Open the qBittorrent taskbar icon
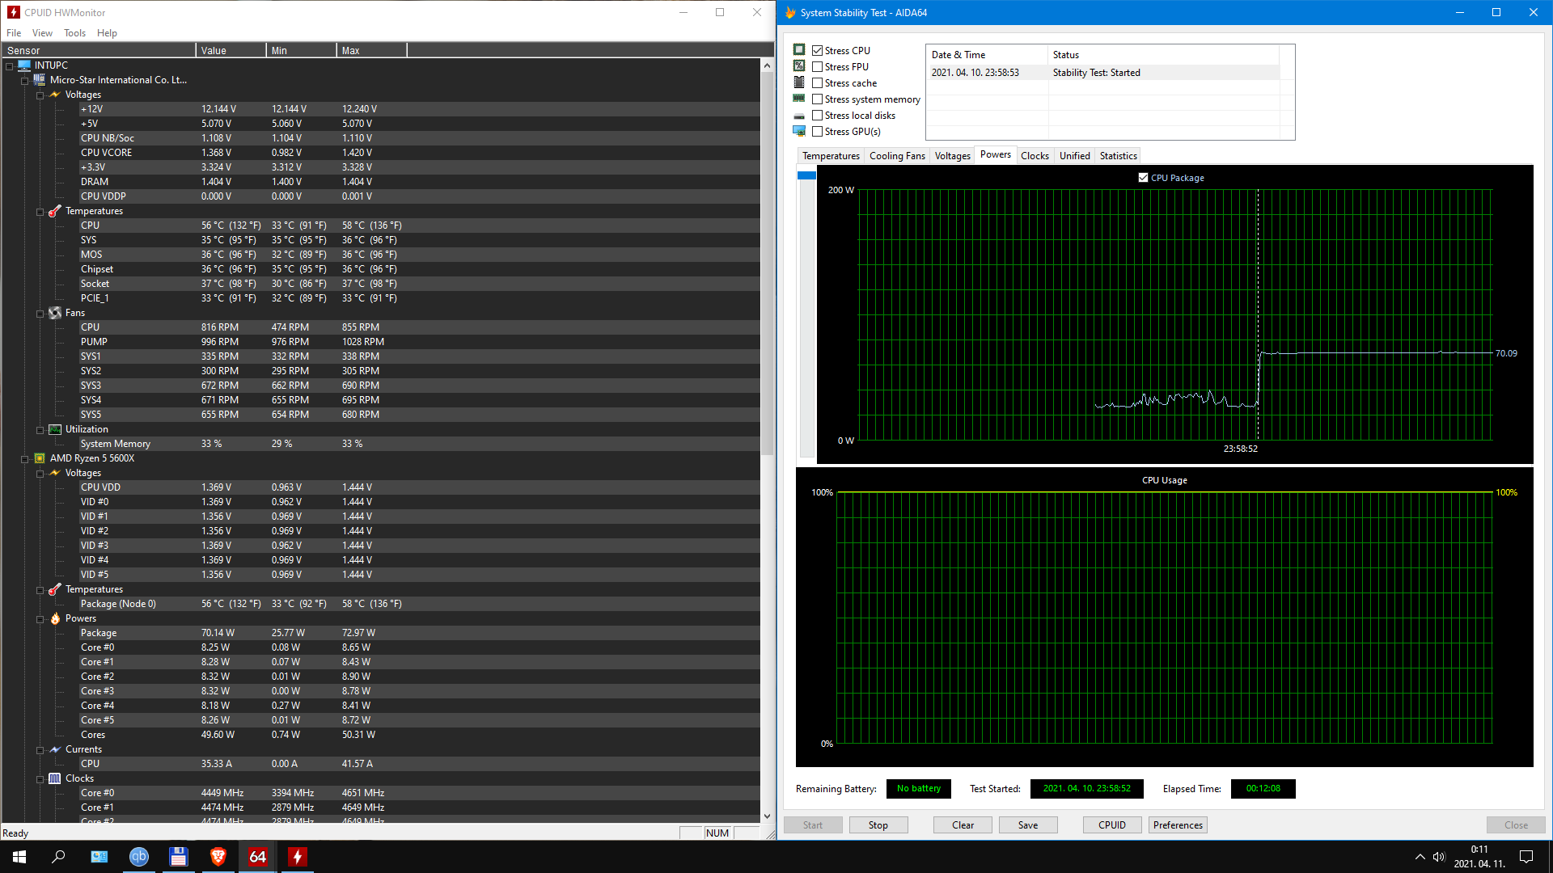The image size is (1553, 873). click(139, 857)
